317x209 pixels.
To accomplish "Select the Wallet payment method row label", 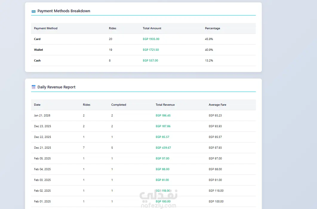I will coord(39,50).
